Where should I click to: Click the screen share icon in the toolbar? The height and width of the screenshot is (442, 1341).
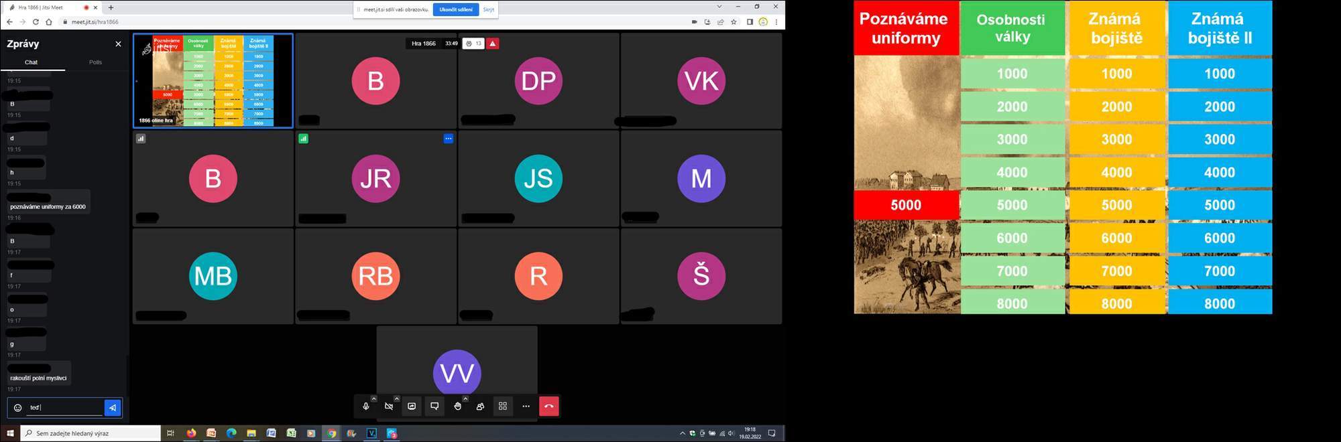pyautogui.click(x=412, y=407)
